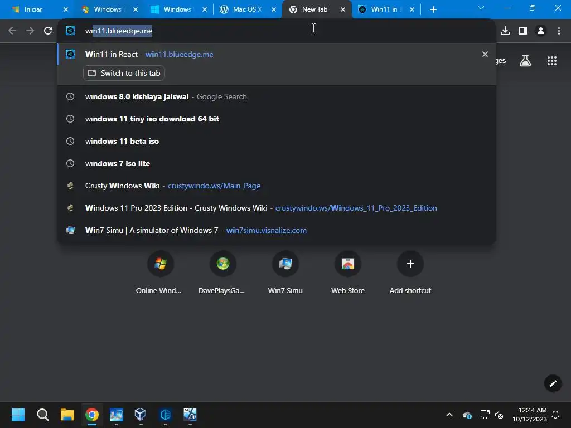Open the Windows Start menu
The height and width of the screenshot is (428, 571).
pyautogui.click(x=18, y=415)
